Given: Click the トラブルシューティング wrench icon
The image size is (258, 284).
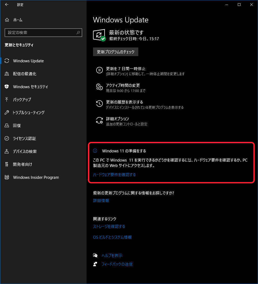Looking at the screenshot, I should coord(7,112).
